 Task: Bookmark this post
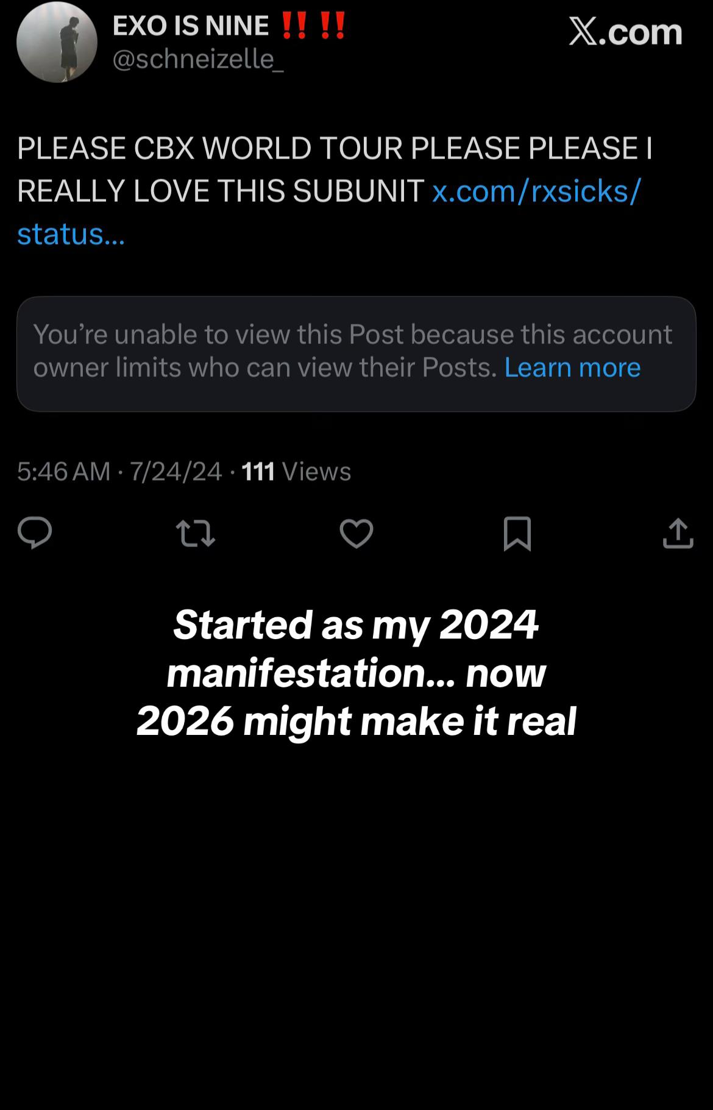(x=517, y=534)
